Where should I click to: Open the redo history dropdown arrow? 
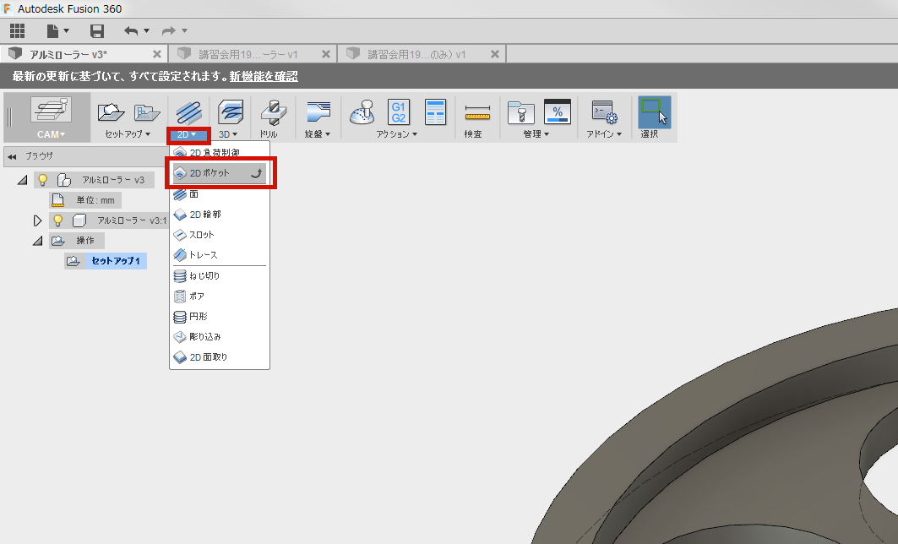click(x=184, y=31)
